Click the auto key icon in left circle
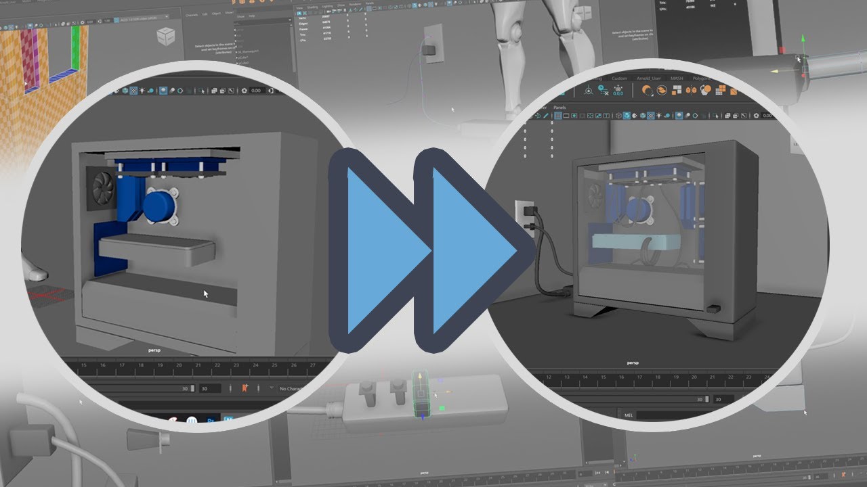 [x=245, y=388]
